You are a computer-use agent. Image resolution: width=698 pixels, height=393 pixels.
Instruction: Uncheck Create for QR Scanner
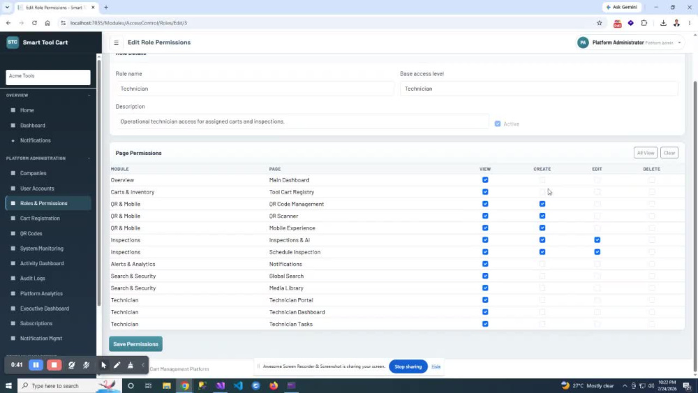point(542,216)
